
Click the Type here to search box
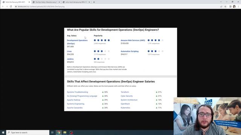coord(28,132)
